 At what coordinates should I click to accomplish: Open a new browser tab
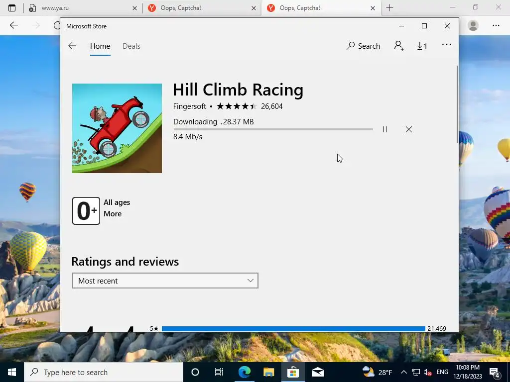tap(389, 8)
